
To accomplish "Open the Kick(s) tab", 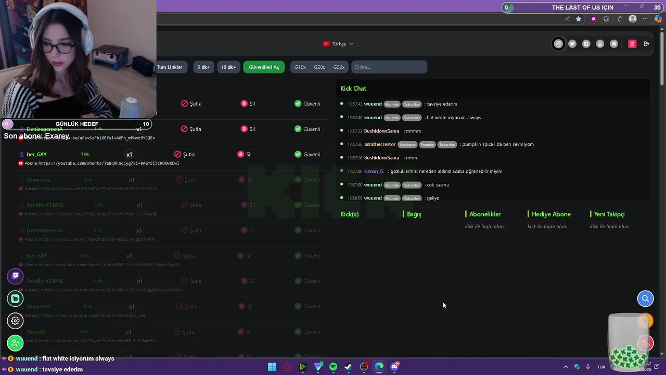I will coord(350,214).
